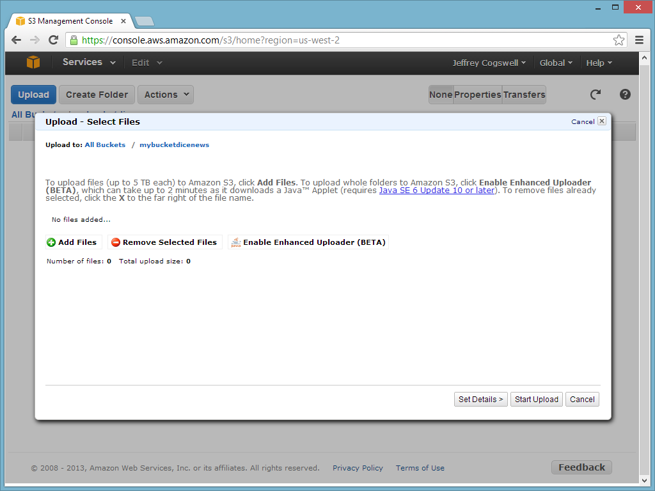Viewport: 655px width, 491px height.
Task: Enable Enhanced Uploader (BETA)
Action: coord(308,242)
